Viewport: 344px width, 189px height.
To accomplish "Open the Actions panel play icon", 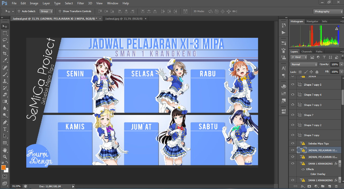I will tap(284, 33).
